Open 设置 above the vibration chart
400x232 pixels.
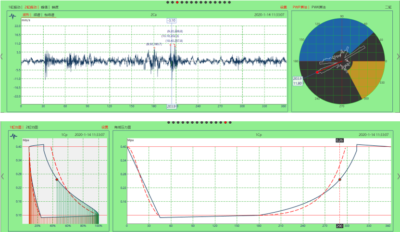coord(284,8)
